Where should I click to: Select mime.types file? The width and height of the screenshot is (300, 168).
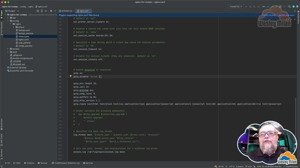pos(22,36)
